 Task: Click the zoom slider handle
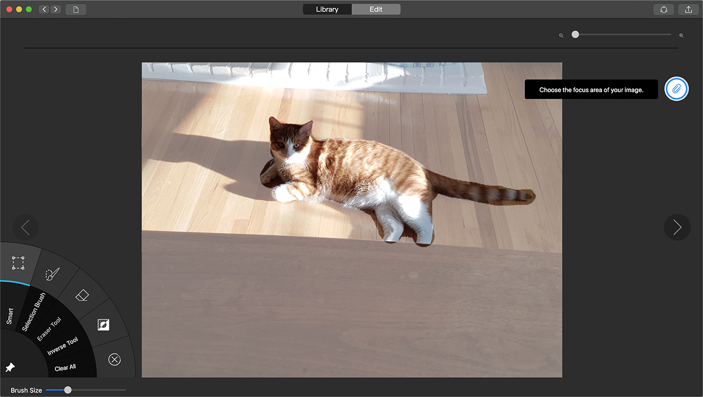[575, 35]
